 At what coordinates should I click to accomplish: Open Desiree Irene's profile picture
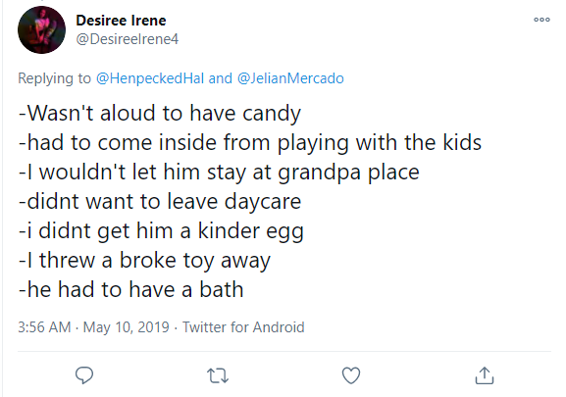tap(41, 29)
